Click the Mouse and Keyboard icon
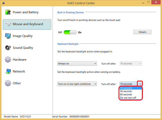Image resolution: width=162 pixels, height=120 pixels. 8,24
